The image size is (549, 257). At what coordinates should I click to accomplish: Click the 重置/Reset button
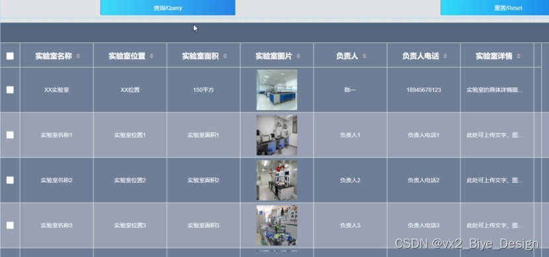point(495,8)
